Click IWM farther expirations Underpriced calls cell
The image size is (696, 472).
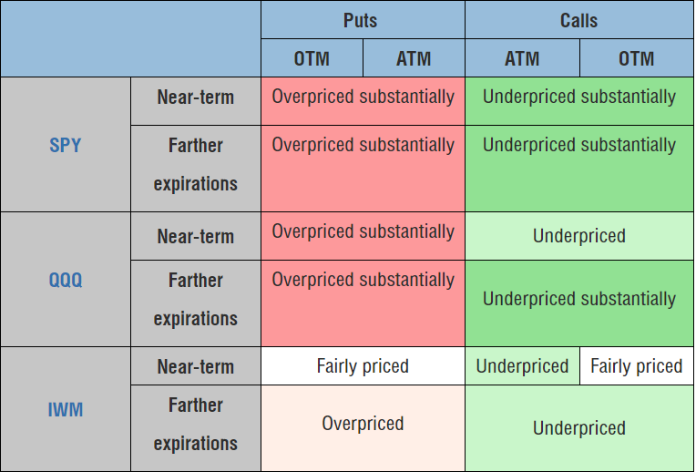[579, 428]
